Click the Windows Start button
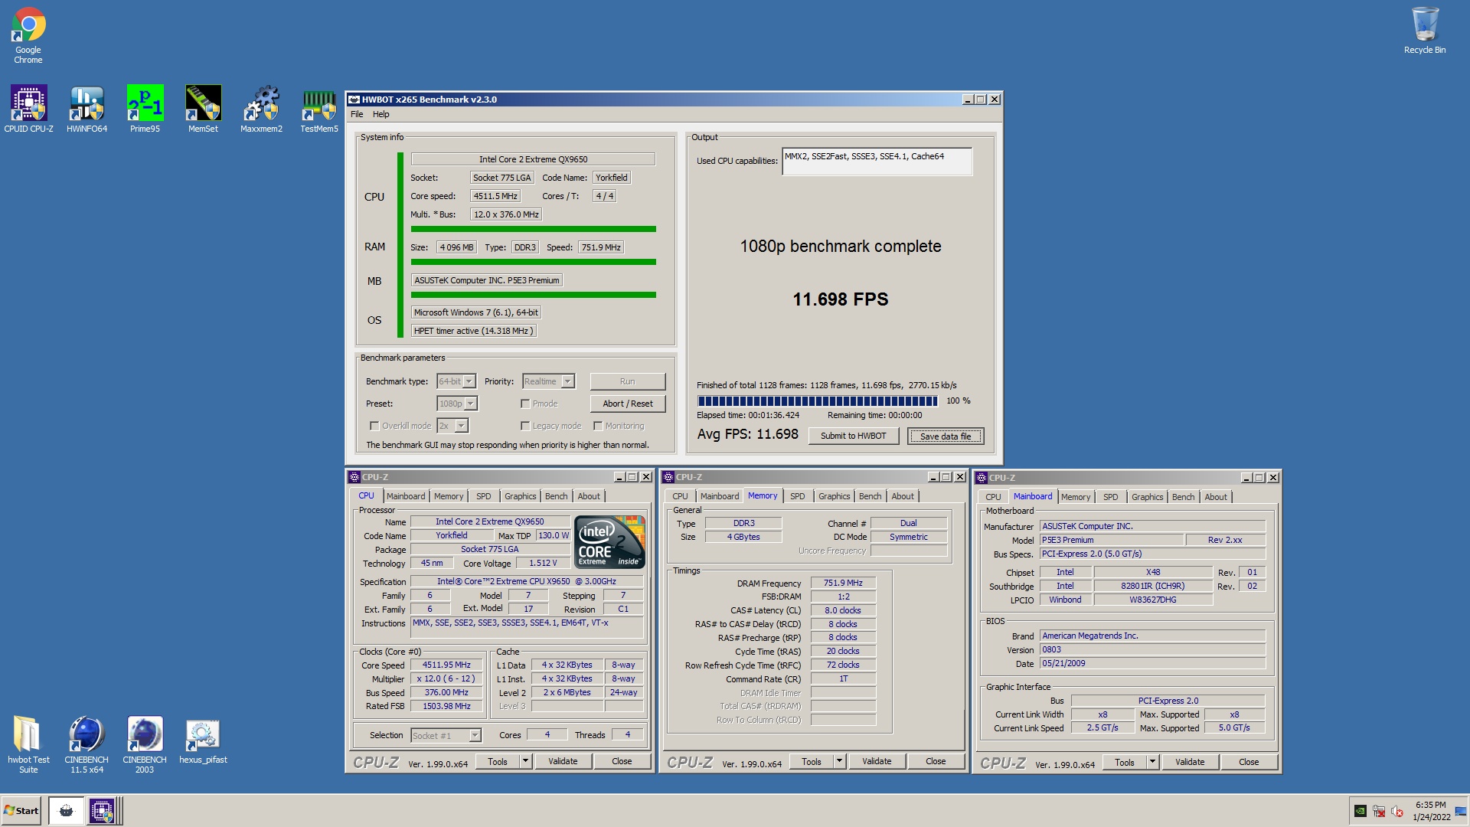The height and width of the screenshot is (827, 1470). 21,811
